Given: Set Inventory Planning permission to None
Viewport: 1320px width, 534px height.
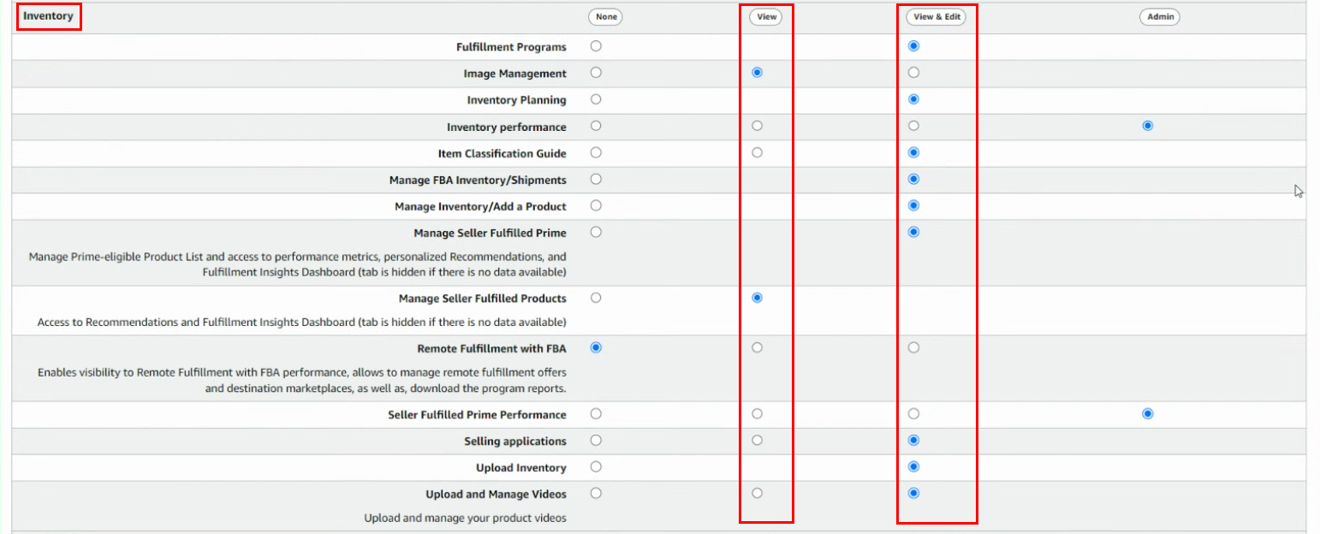Looking at the screenshot, I should click(x=596, y=99).
